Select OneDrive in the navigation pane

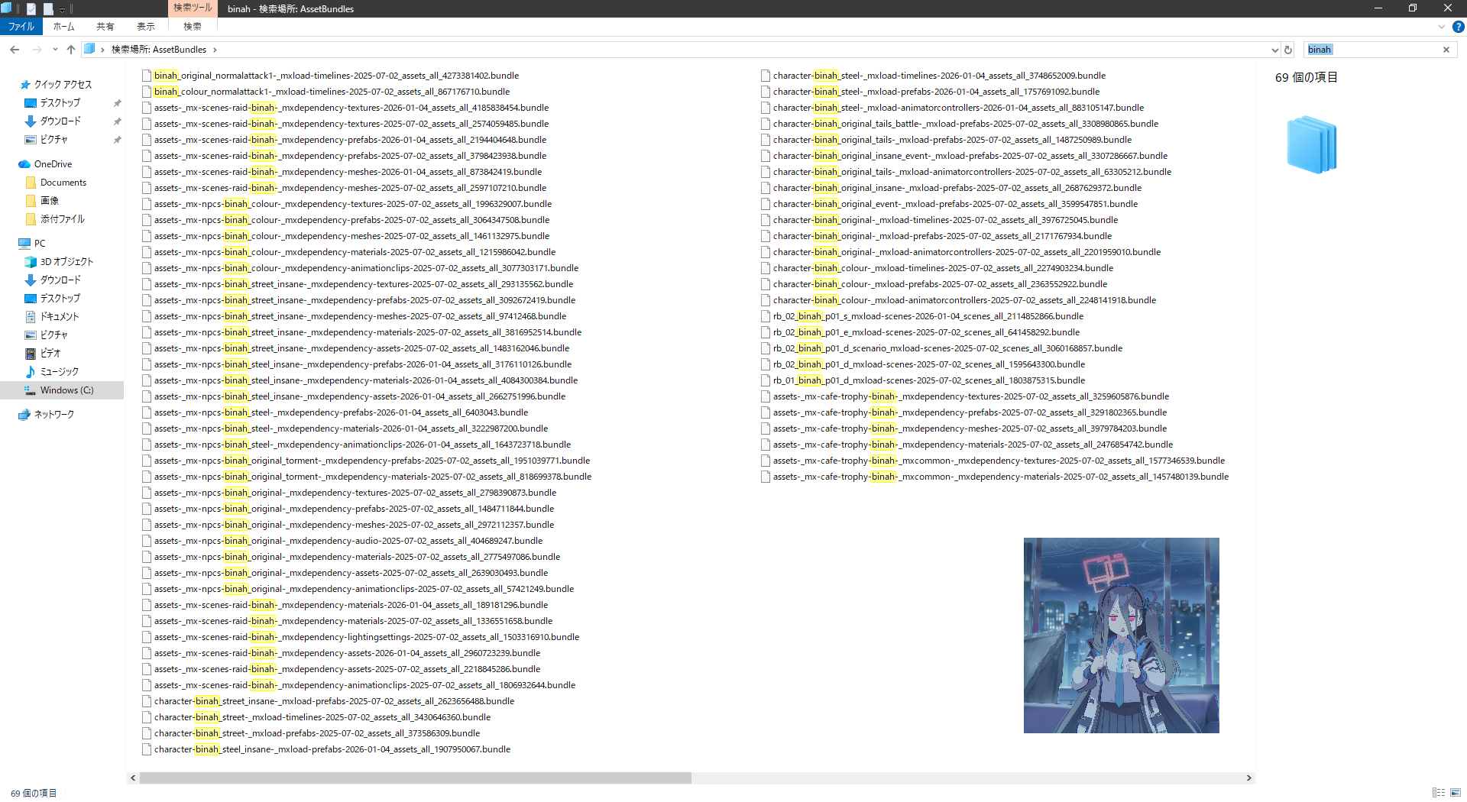click(53, 164)
